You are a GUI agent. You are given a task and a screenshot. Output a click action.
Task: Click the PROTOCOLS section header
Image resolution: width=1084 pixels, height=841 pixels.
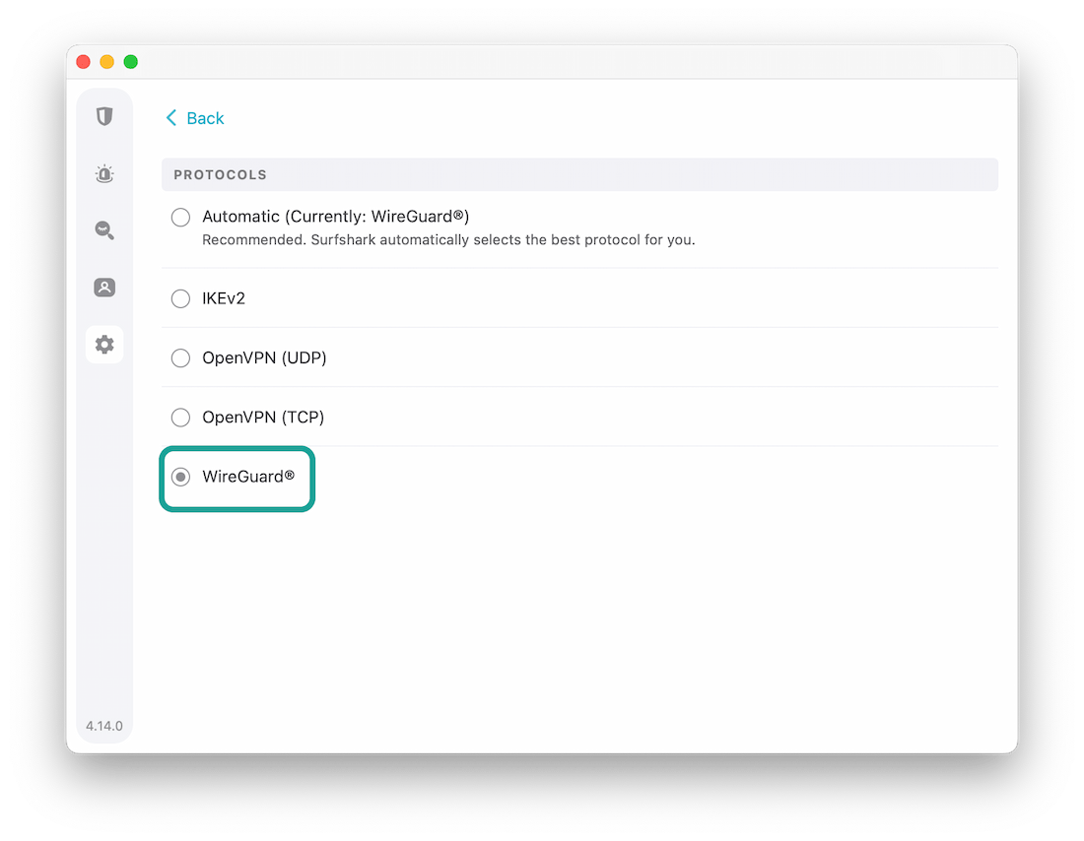pyautogui.click(x=579, y=175)
